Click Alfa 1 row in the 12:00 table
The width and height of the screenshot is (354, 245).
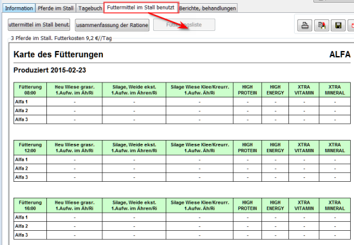(x=182, y=159)
